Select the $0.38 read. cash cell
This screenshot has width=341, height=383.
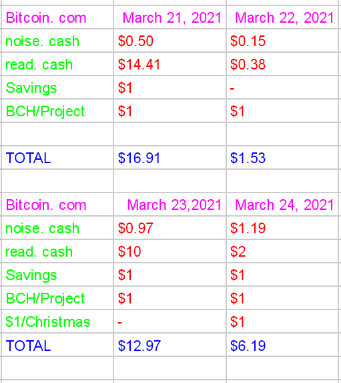click(282, 64)
